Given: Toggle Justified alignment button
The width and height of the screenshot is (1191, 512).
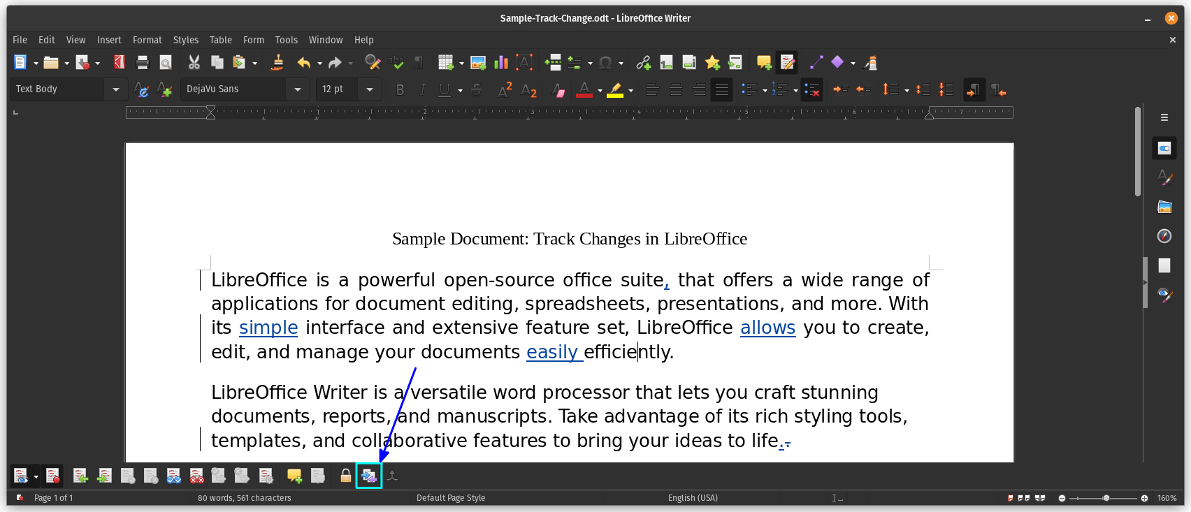Looking at the screenshot, I should pos(721,89).
